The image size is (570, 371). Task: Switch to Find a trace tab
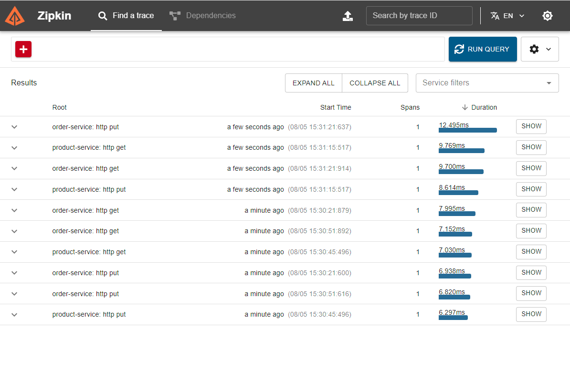pyautogui.click(x=126, y=16)
